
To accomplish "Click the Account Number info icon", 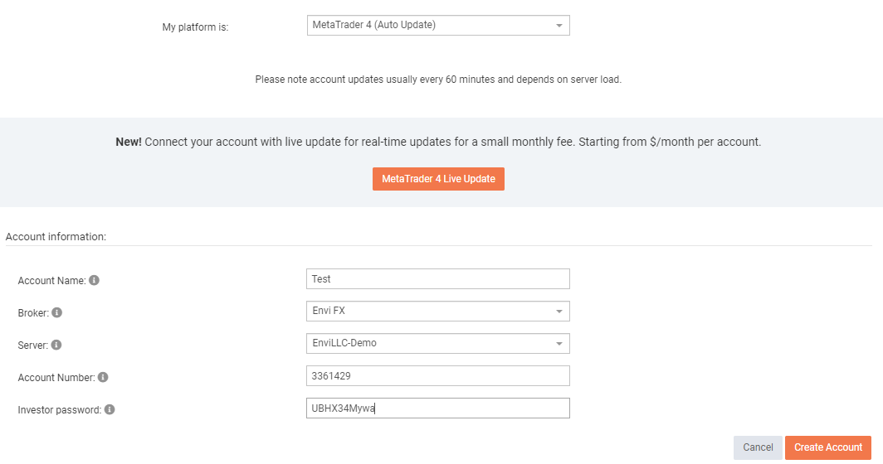I will 103,377.
